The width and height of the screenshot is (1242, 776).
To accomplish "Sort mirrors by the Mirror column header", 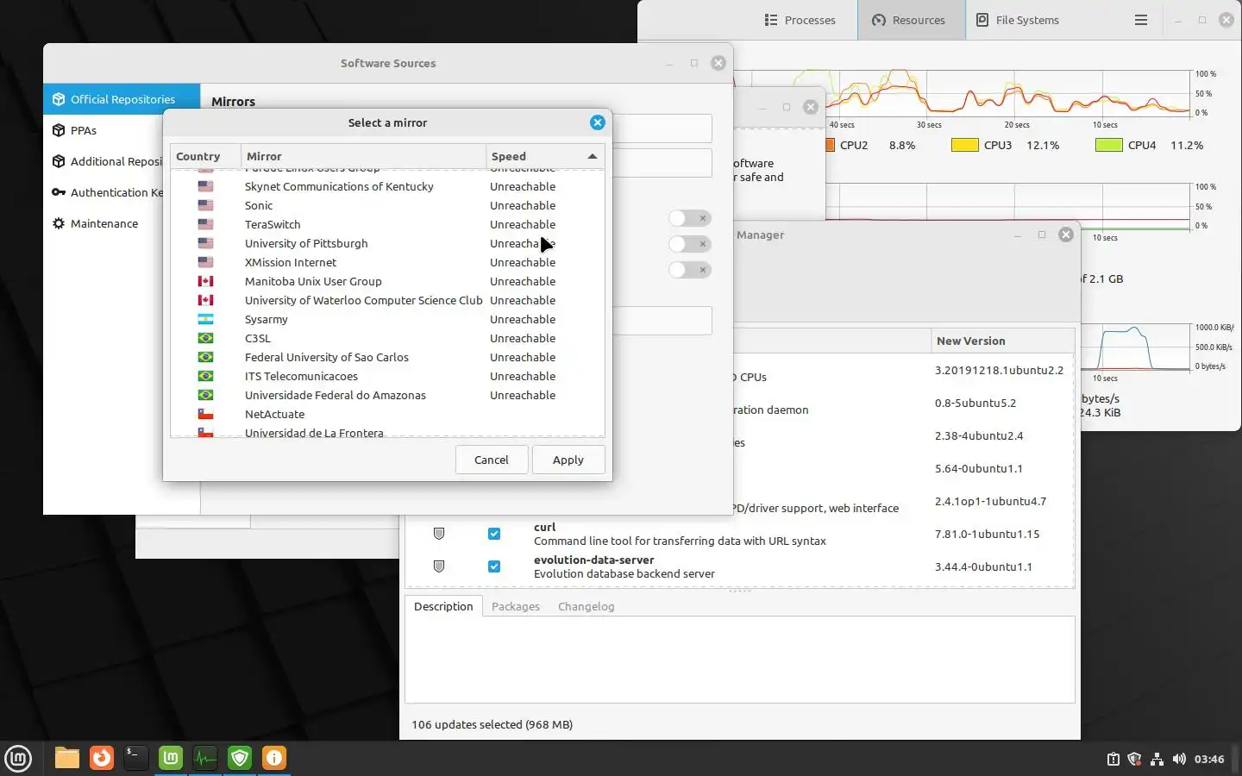I will [364, 156].
